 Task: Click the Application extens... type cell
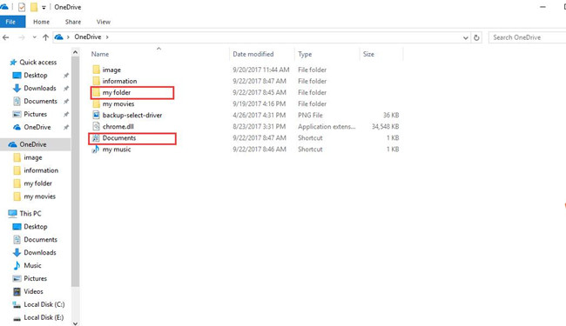coord(327,126)
